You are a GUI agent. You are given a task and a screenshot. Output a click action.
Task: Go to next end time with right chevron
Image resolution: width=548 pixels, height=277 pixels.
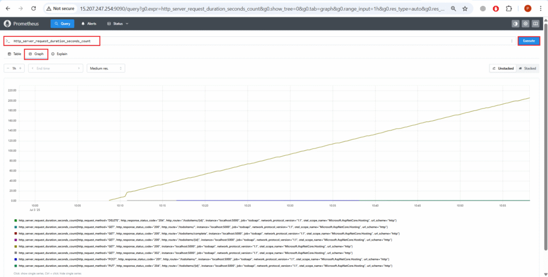[79, 68]
